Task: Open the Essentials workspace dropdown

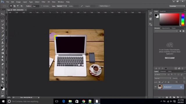Action: 177,6
